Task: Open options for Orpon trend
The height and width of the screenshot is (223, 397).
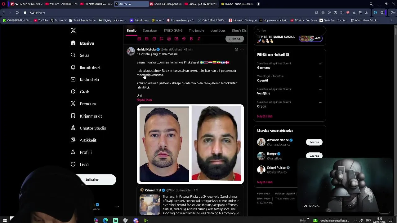Action: [321, 103]
